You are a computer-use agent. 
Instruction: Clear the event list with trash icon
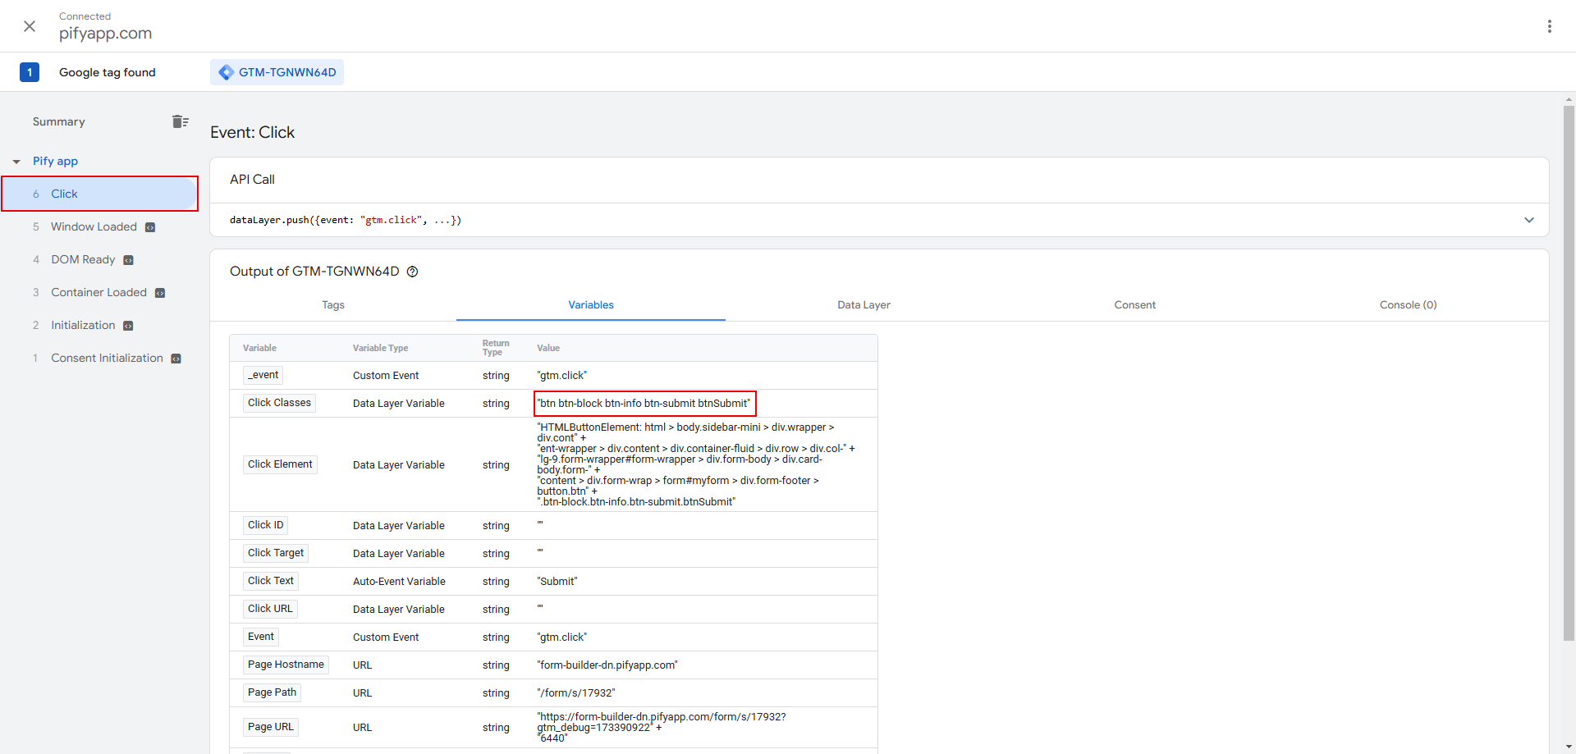(181, 121)
